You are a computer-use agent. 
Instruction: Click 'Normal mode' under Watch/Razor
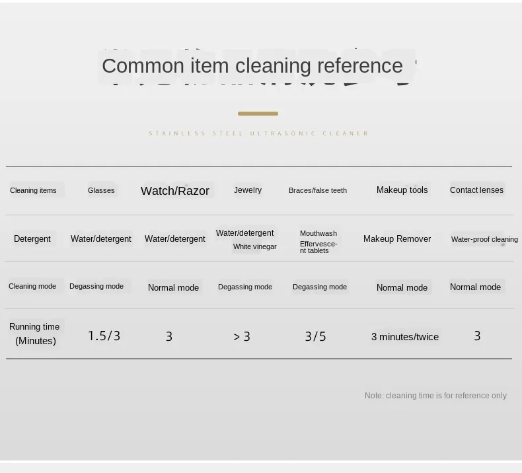(173, 287)
